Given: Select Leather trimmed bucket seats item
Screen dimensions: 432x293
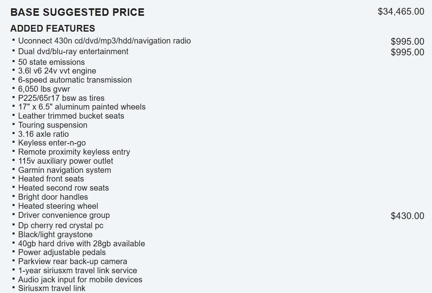Looking at the screenshot, I should pos(71,116).
